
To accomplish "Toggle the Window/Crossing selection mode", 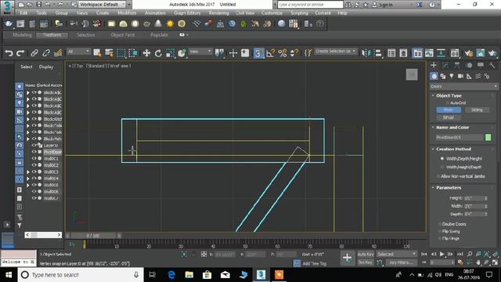I will tap(133, 53).
